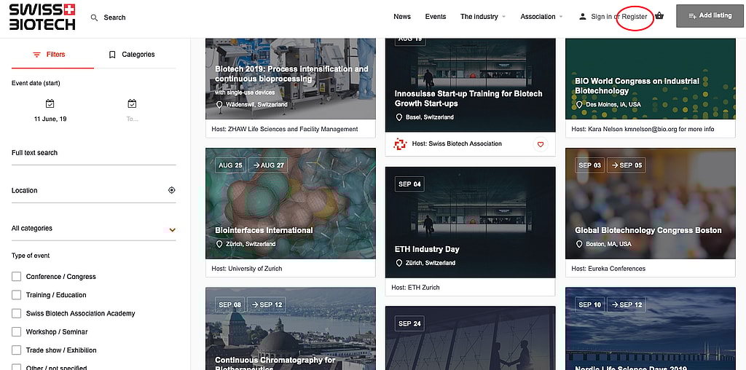Open the Events menu item
Screen dimensions: 746x370
(x=435, y=17)
